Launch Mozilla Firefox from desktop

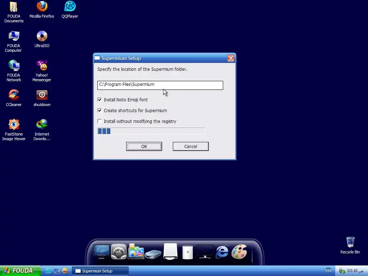click(42, 10)
